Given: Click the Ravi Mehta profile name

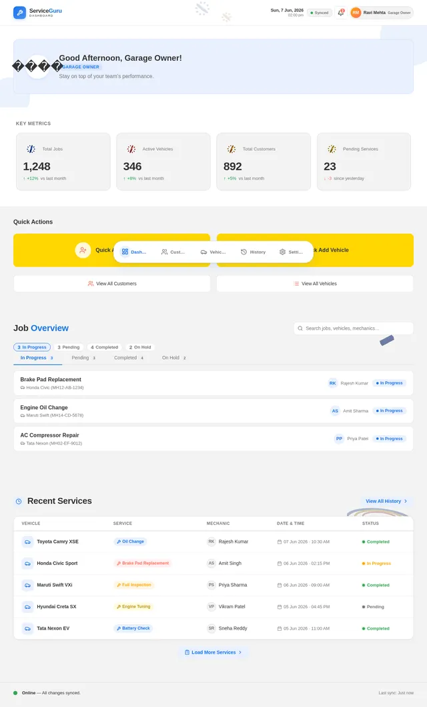Looking at the screenshot, I should click(374, 13).
